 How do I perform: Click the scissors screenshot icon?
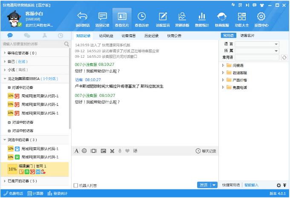click(x=112, y=151)
